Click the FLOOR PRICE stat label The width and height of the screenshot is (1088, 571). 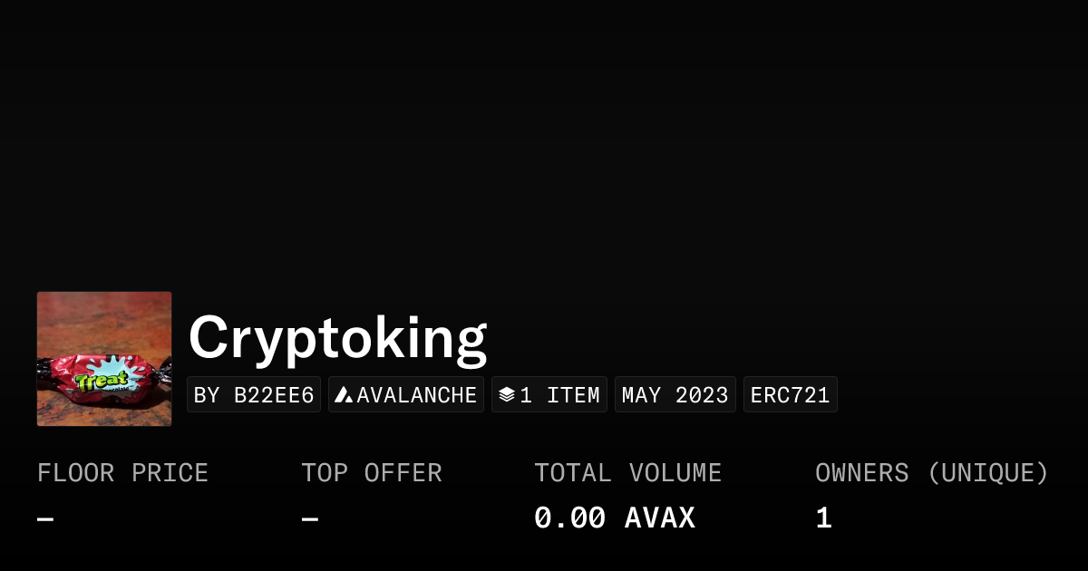(x=122, y=472)
